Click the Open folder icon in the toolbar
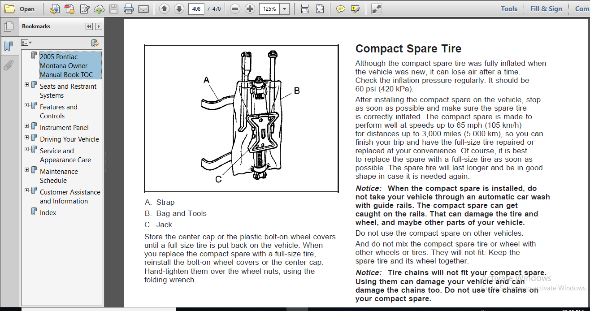590x311 pixels. click(10, 9)
